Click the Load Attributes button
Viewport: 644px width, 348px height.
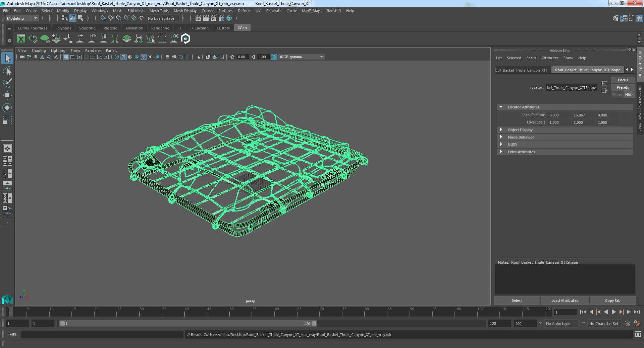565,300
